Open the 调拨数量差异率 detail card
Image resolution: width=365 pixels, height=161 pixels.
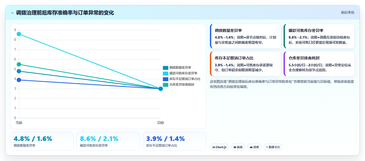(x=245, y=36)
